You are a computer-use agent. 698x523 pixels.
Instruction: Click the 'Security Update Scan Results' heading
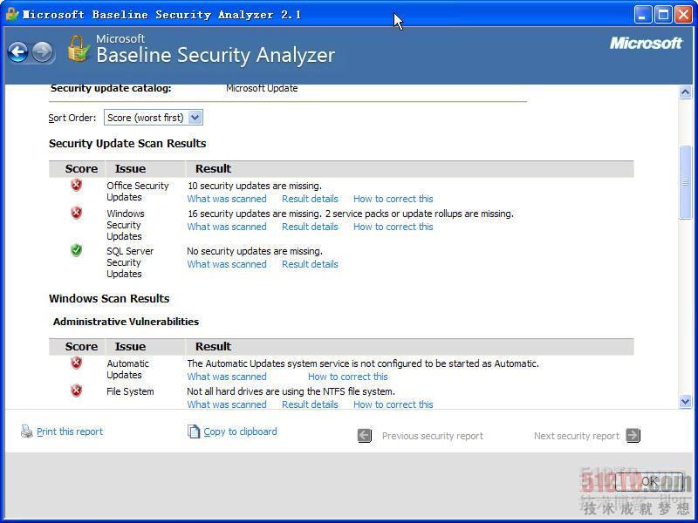pos(127,143)
